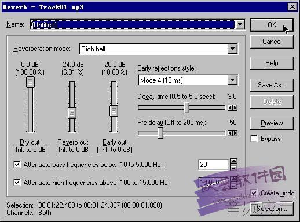Increase bass frequency with up spinner
The width and height of the screenshot is (300, 222).
(x=234, y=161)
